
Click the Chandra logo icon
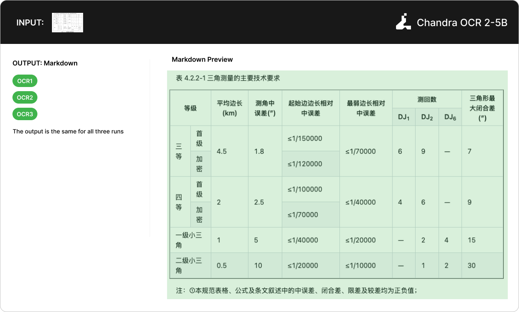(x=403, y=22)
